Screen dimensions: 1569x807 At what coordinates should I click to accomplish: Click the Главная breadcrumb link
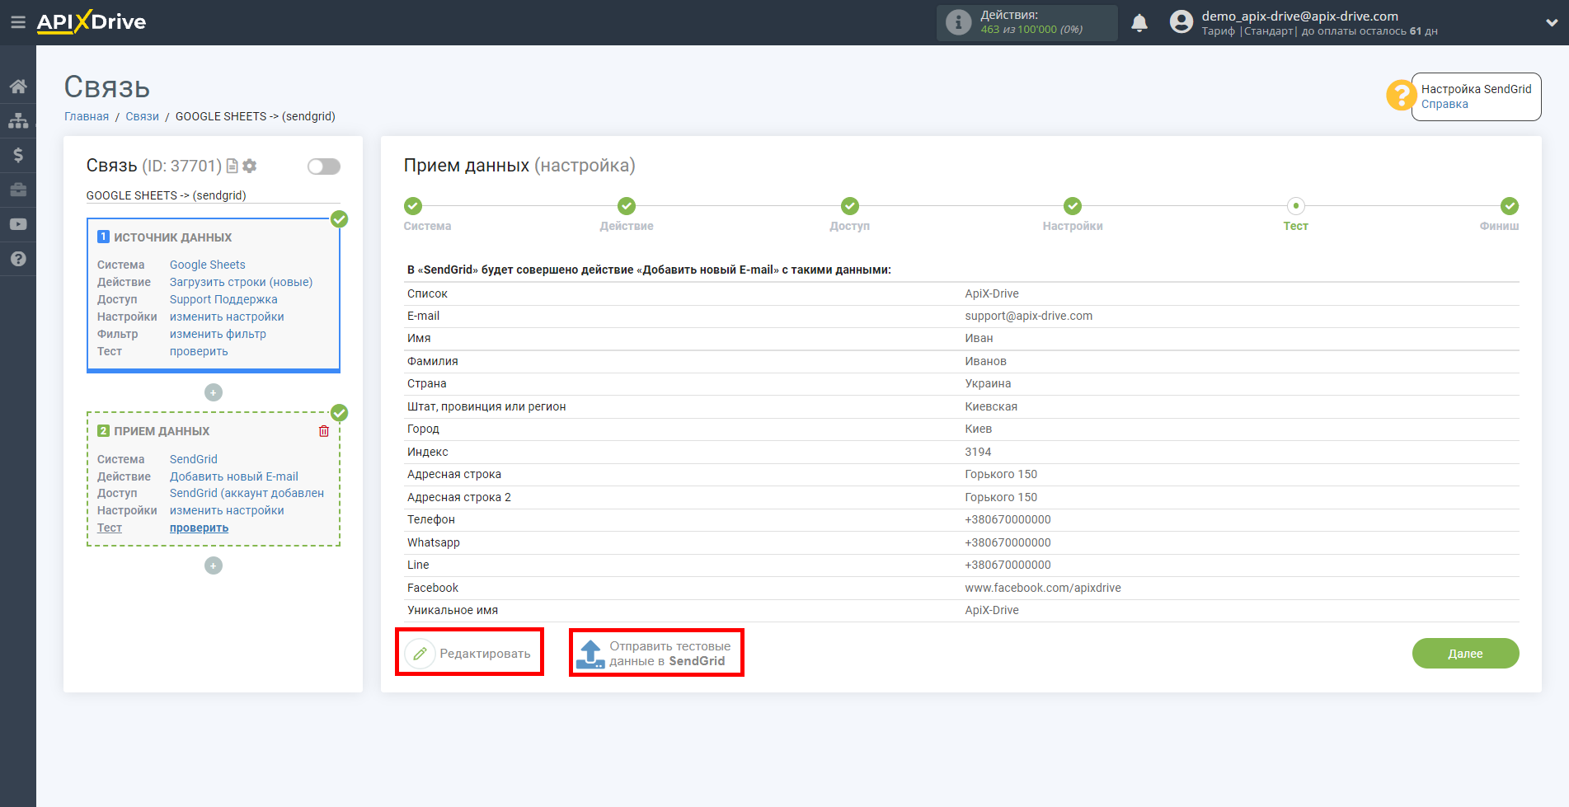tap(87, 116)
